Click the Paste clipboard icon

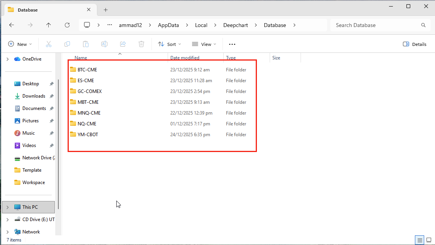pos(86,44)
